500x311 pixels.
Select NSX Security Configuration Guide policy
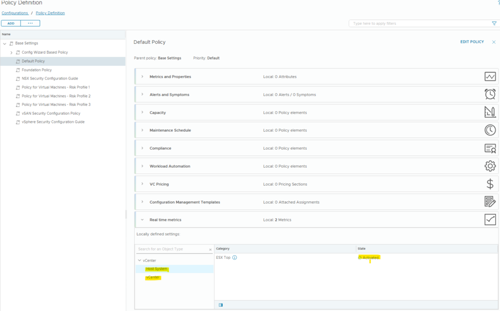50,78
